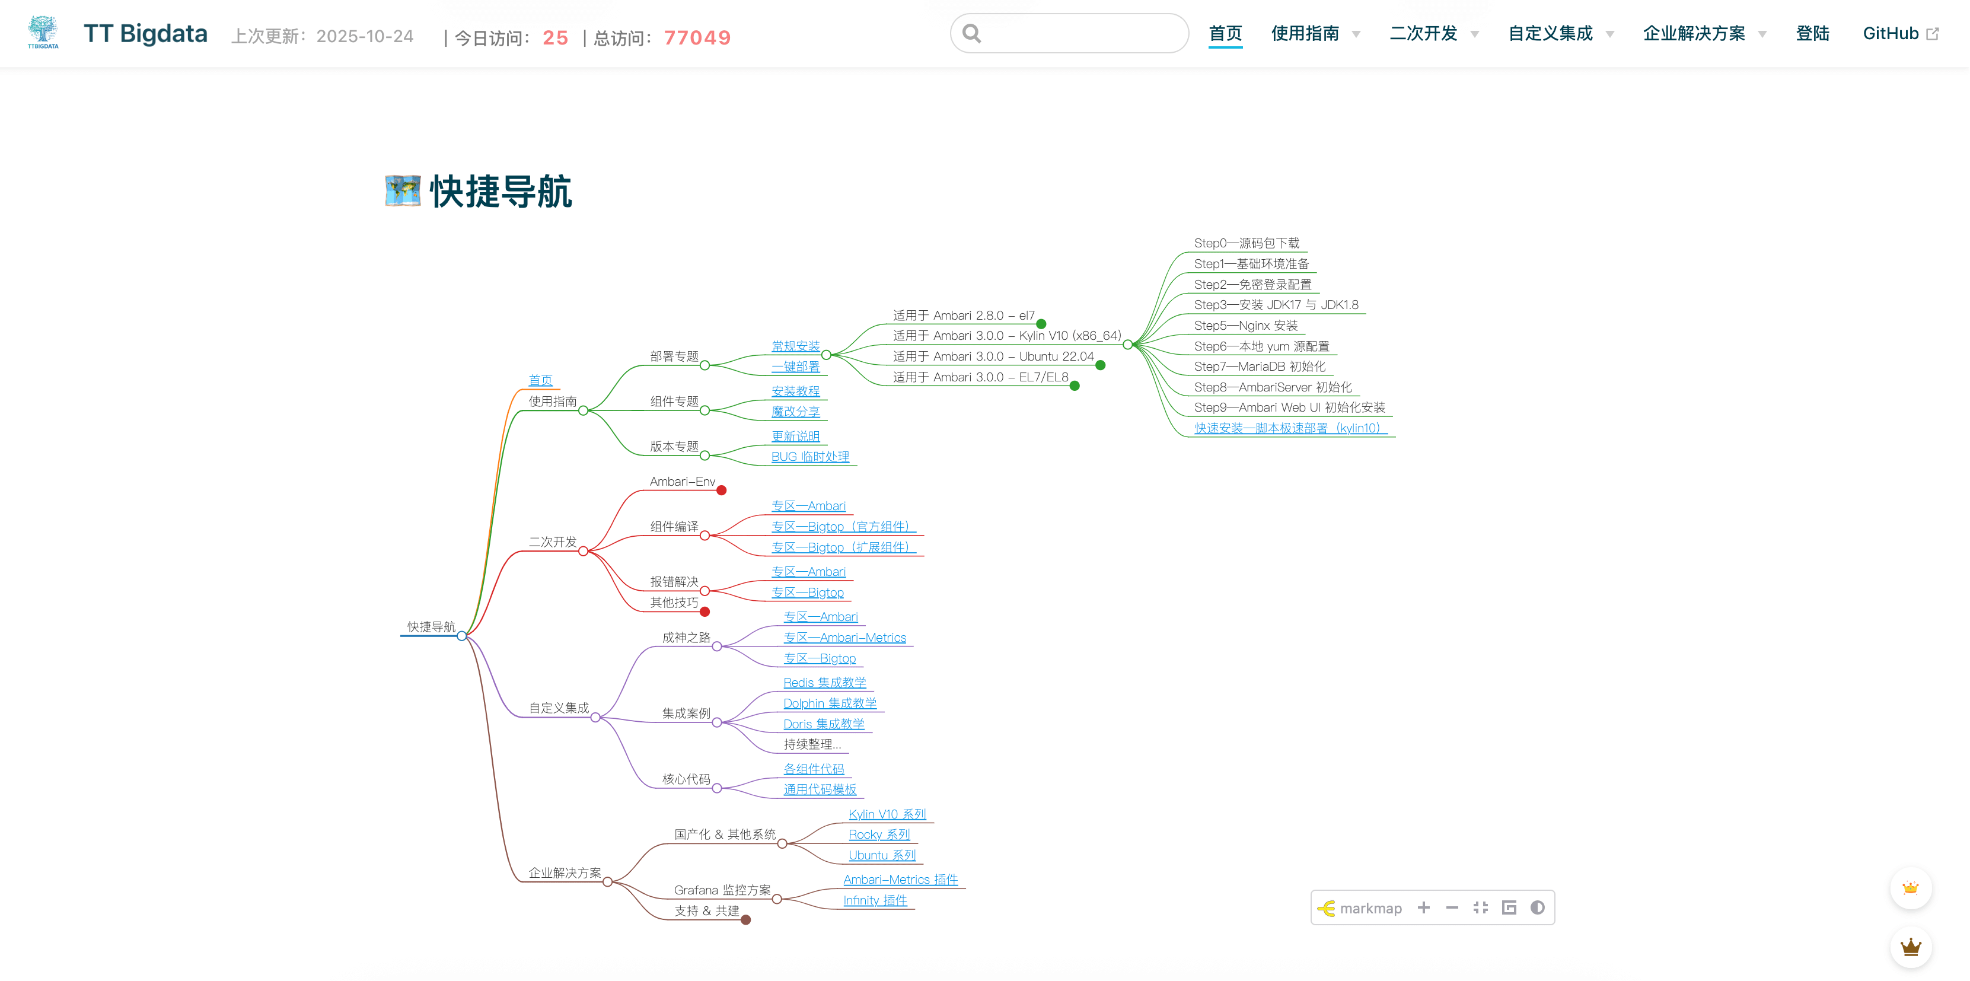Click the brown crown floating button
This screenshot has height=981, width=1970.
pos(1910,947)
